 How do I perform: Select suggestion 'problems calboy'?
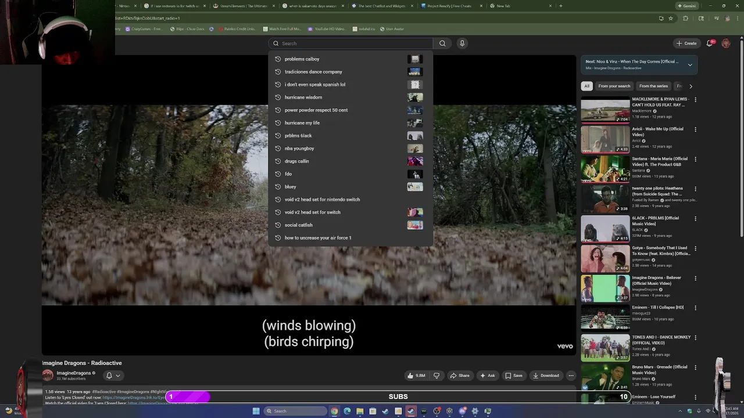tap(350, 59)
